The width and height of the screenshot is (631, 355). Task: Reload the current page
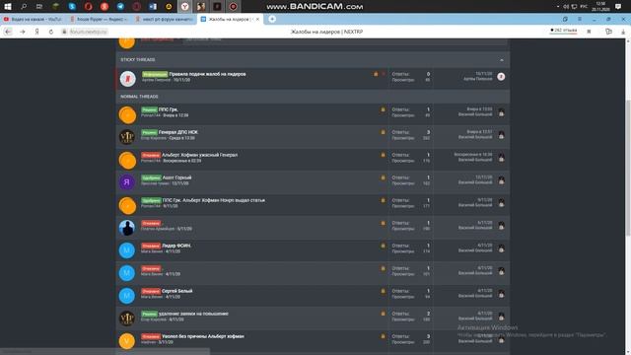point(50,32)
